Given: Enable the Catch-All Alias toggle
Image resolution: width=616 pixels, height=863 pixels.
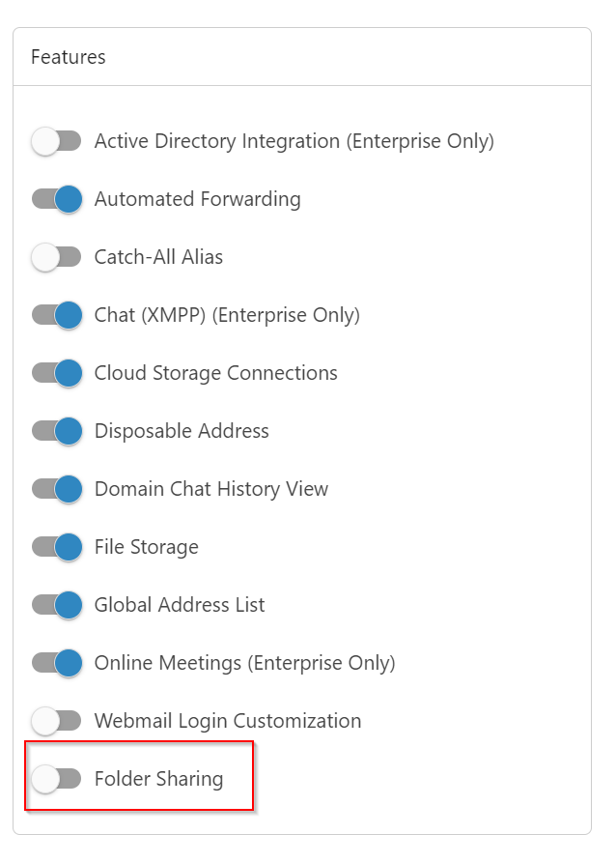Looking at the screenshot, I should [56, 257].
